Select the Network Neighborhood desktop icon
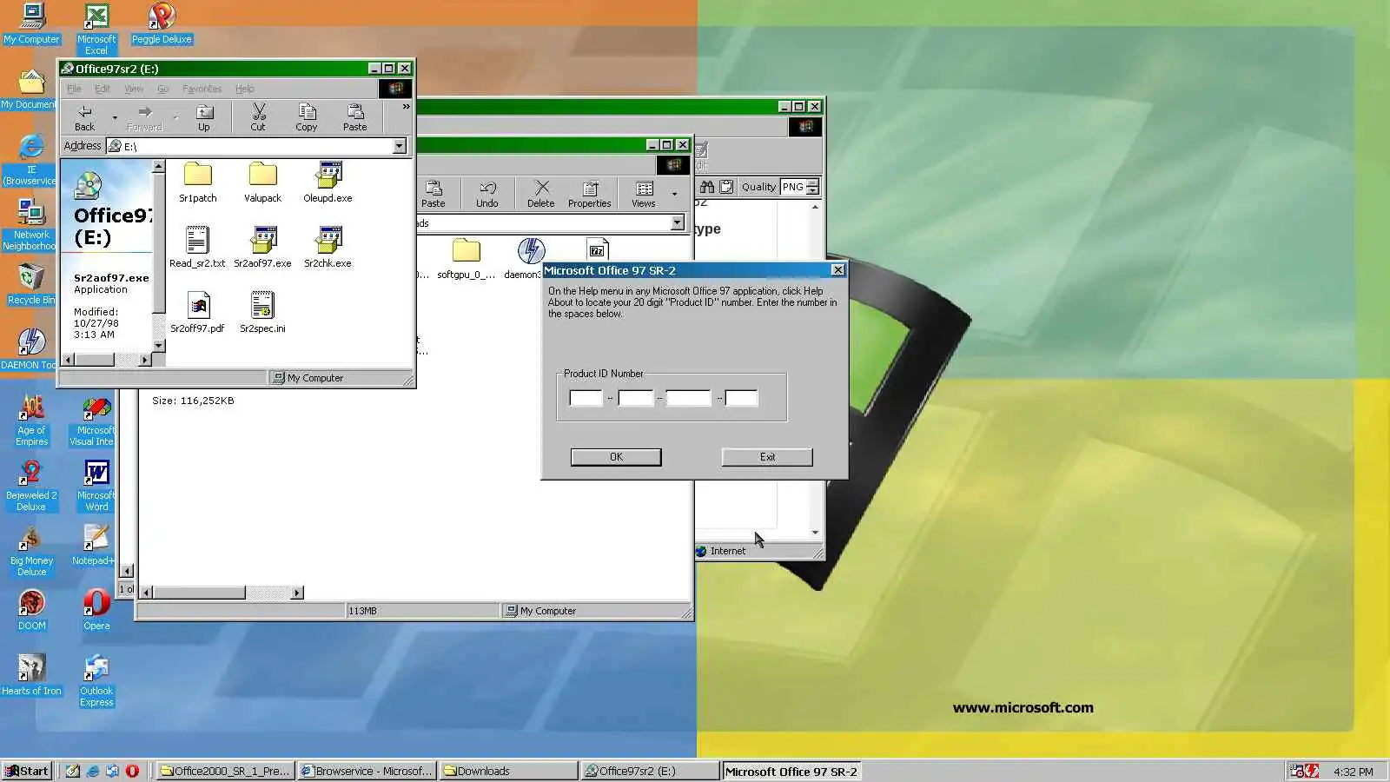1390x782 pixels. coord(30,225)
